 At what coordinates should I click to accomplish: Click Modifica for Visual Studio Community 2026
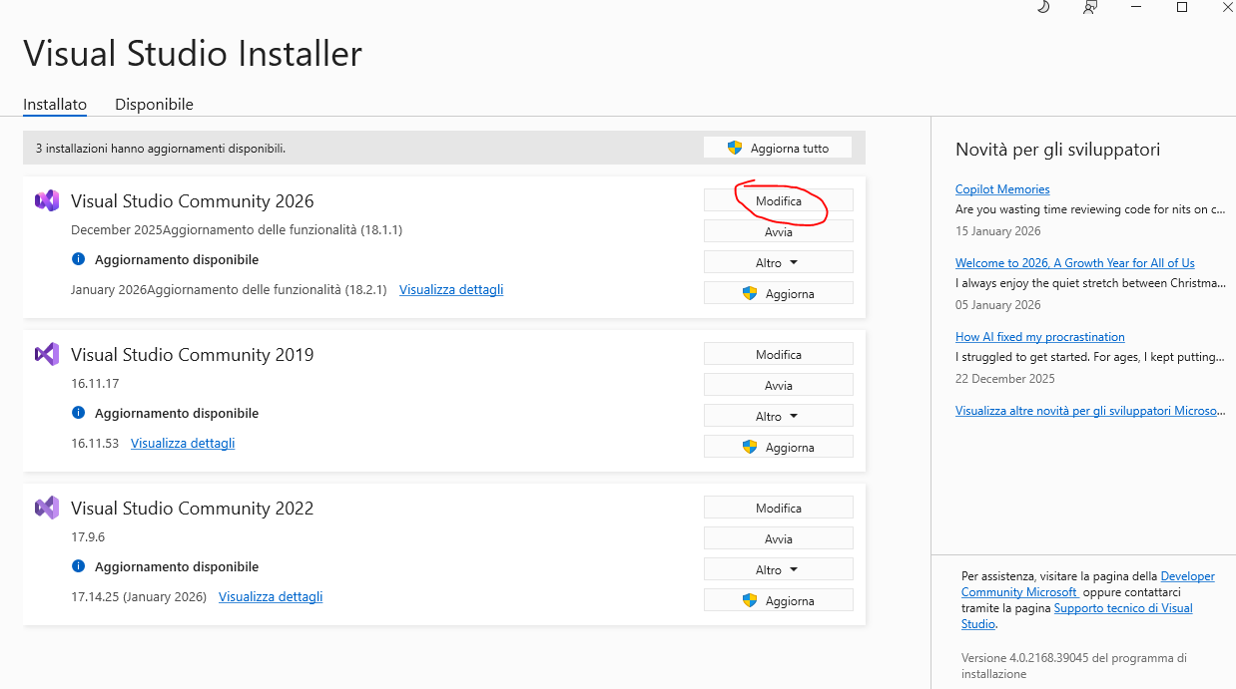[x=778, y=200]
